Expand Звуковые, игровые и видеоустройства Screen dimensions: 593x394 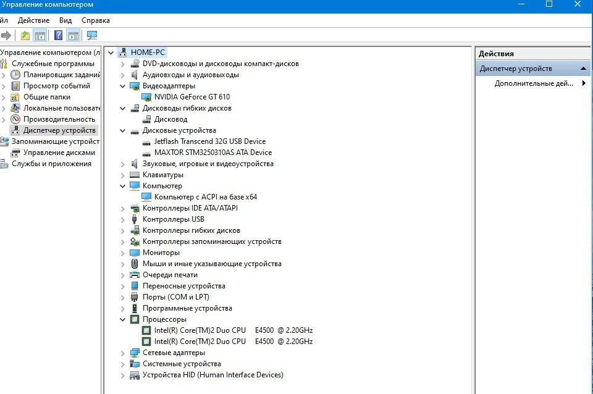pyautogui.click(x=122, y=164)
